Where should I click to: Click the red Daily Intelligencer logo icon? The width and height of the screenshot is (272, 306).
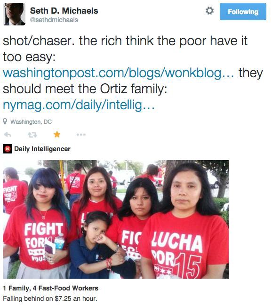(x=8, y=149)
